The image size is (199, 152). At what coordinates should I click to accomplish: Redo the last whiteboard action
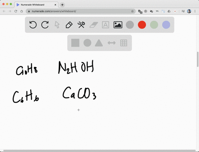[x=45, y=25]
